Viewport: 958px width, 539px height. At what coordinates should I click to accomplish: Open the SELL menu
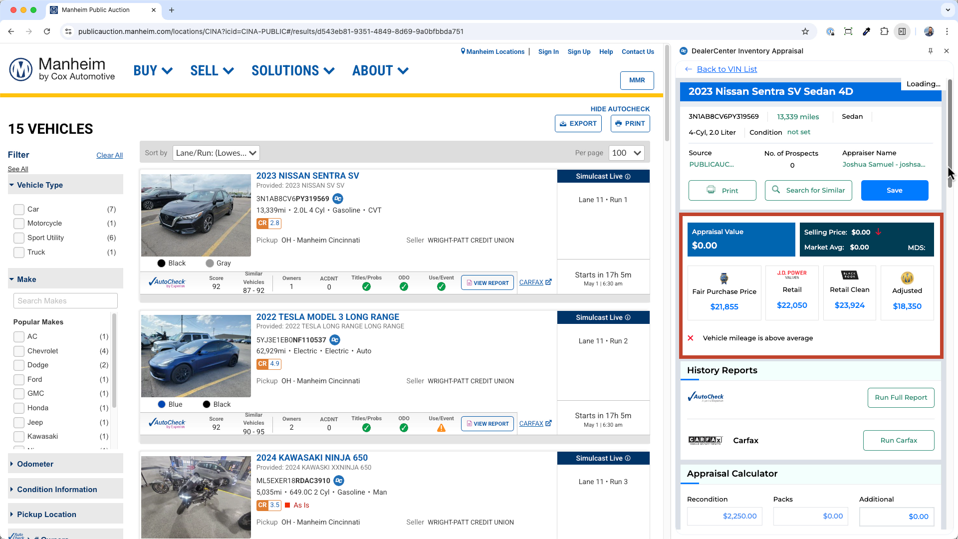[212, 71]
